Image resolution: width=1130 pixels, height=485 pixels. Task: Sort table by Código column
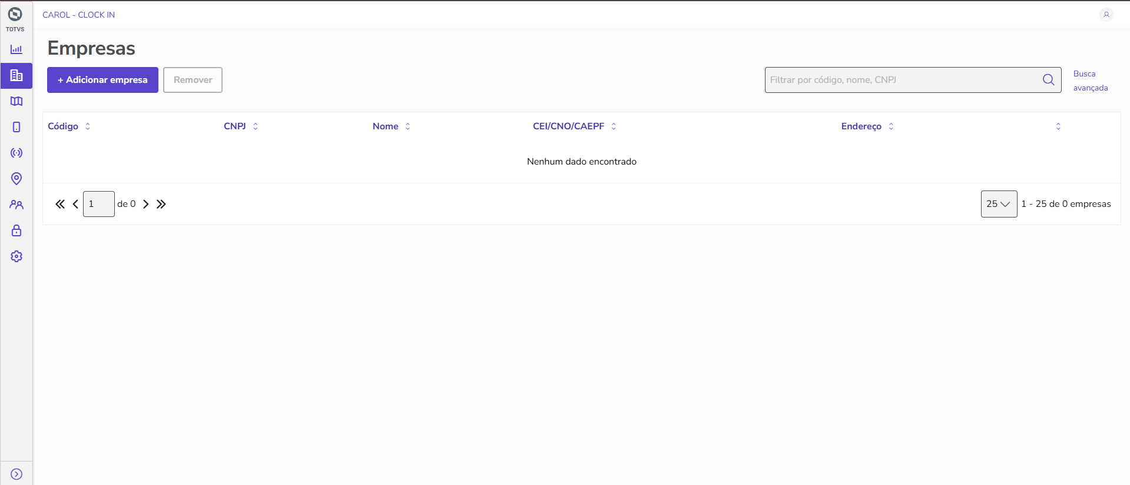69,126
